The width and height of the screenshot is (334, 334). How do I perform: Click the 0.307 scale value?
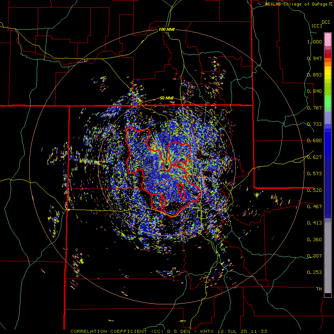314,256
